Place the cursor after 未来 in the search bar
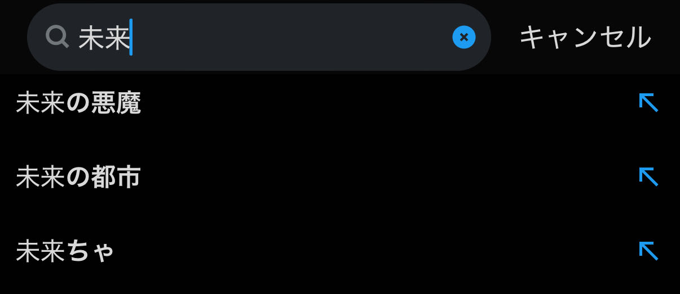Screen dimensions: 680x294 point(131,38)
